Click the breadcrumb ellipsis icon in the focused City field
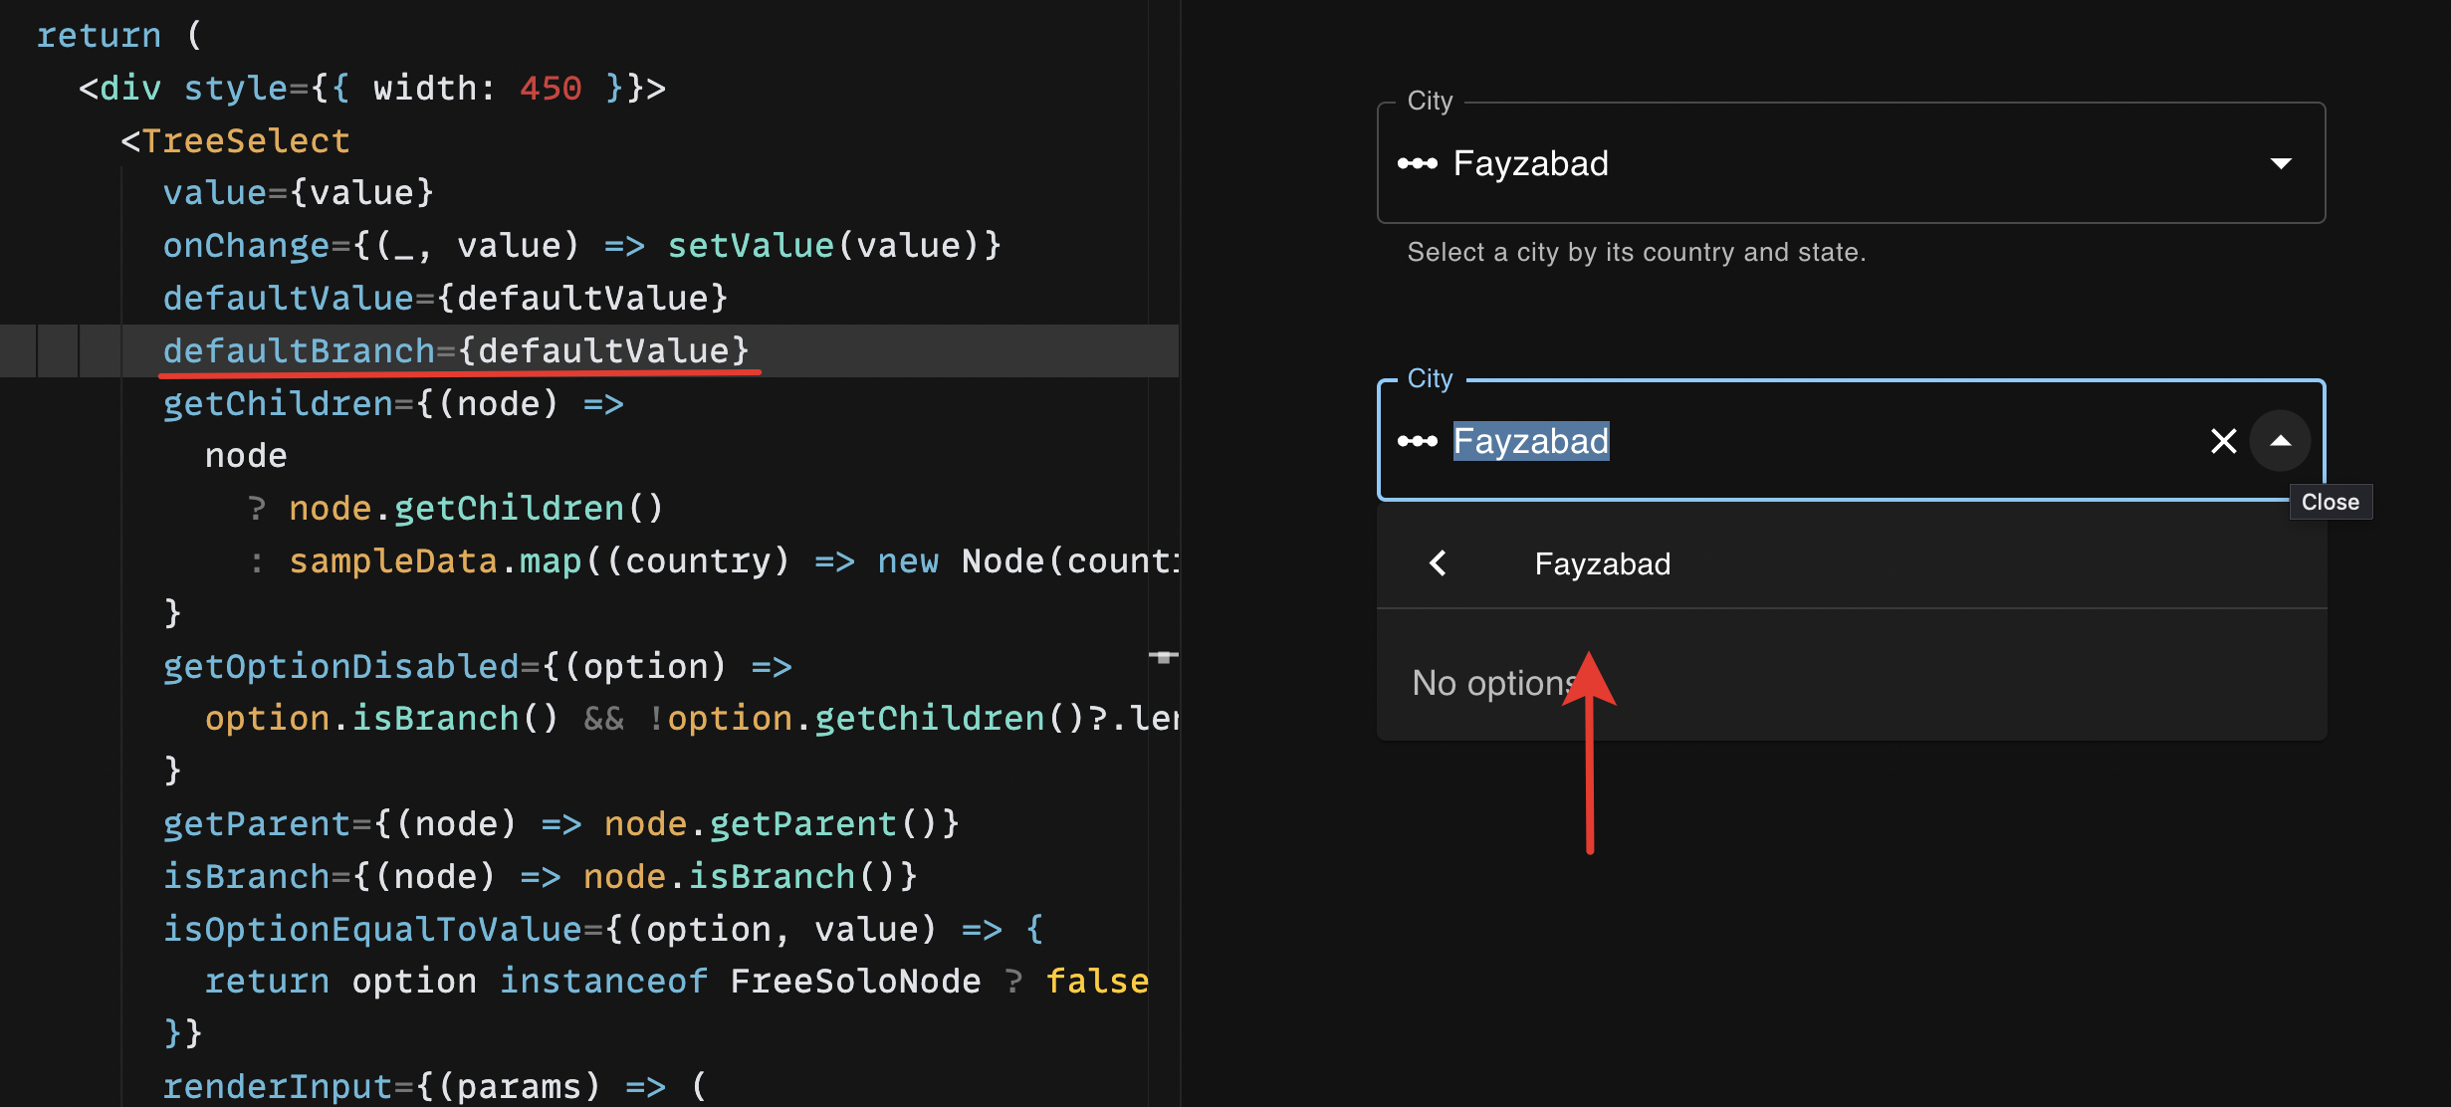This screenshot has height=1107, width=2451. point(1419,441)
